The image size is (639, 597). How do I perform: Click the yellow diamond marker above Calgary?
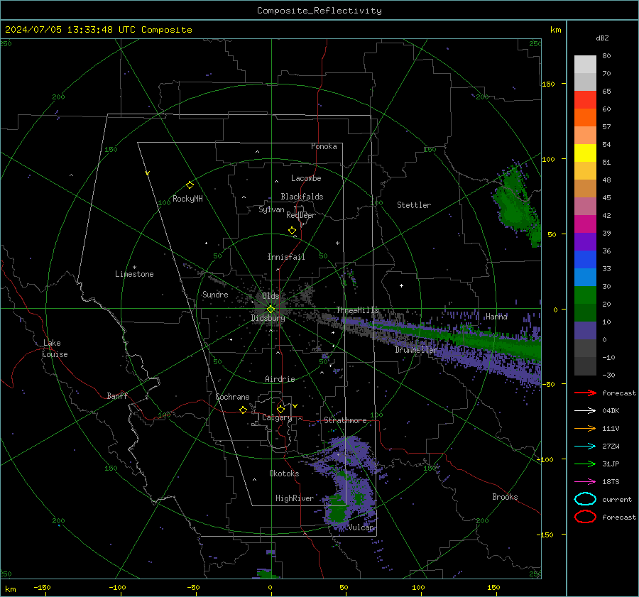[x=280, y=409]
